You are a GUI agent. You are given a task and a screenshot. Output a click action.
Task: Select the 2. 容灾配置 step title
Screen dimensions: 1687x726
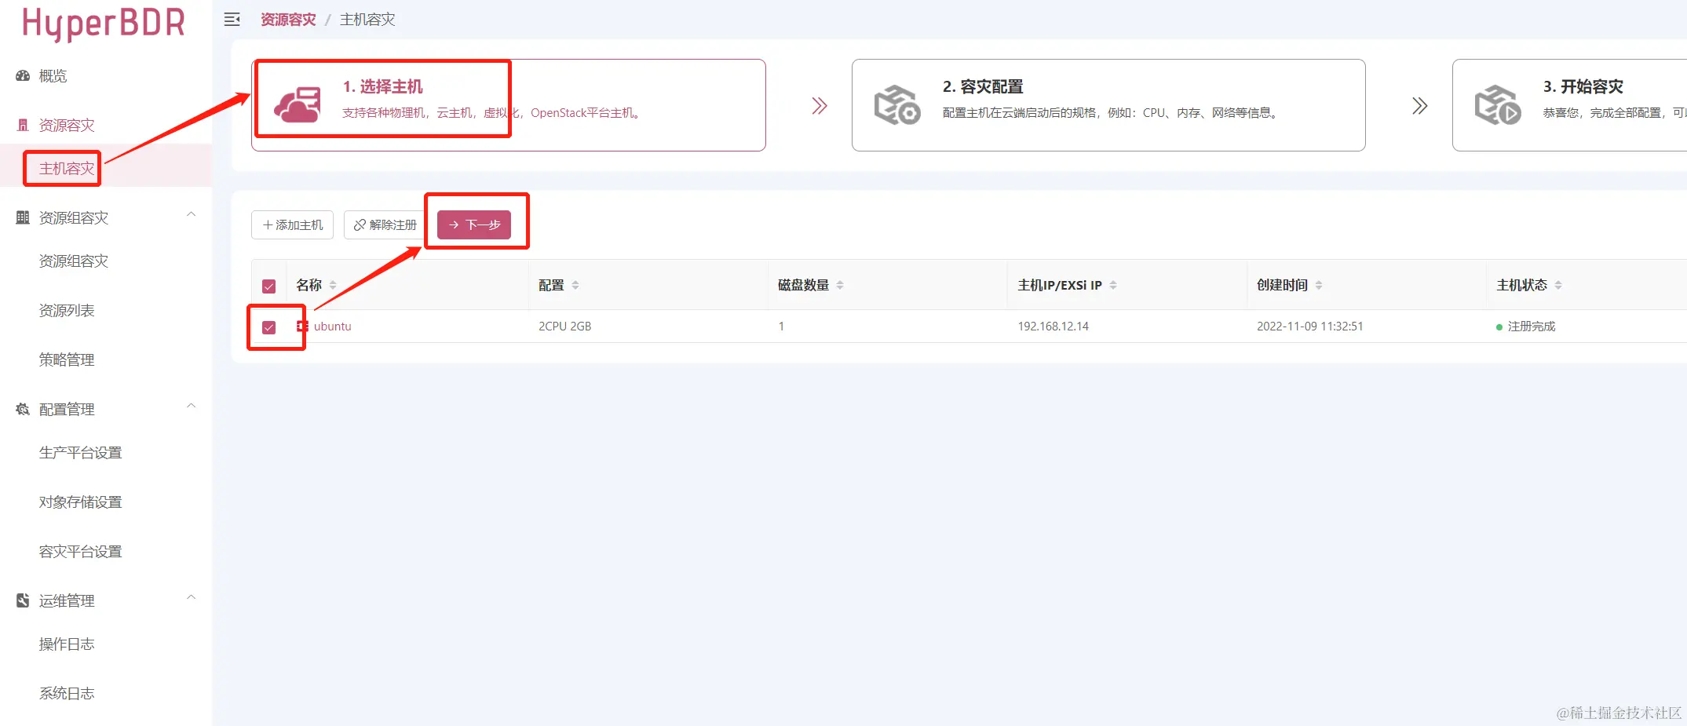point(983,86)
